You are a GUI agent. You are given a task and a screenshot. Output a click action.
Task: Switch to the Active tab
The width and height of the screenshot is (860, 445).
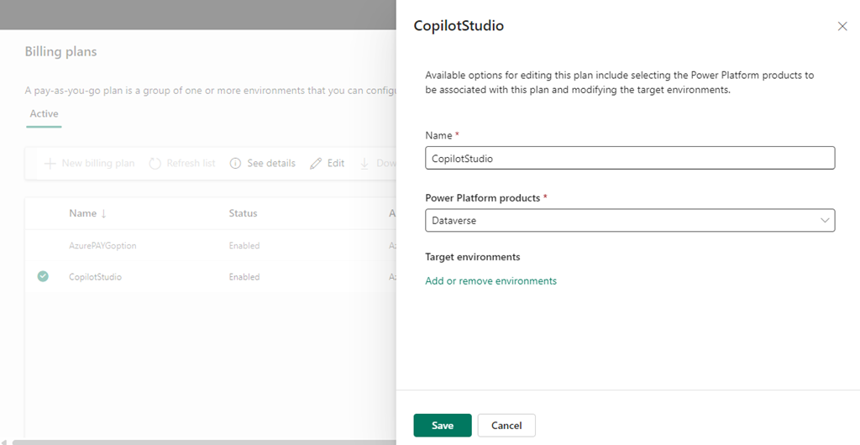(44, 114)
